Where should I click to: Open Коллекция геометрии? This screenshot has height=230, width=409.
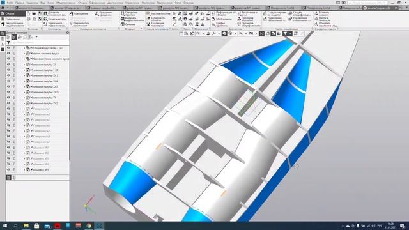coord(155,24)
